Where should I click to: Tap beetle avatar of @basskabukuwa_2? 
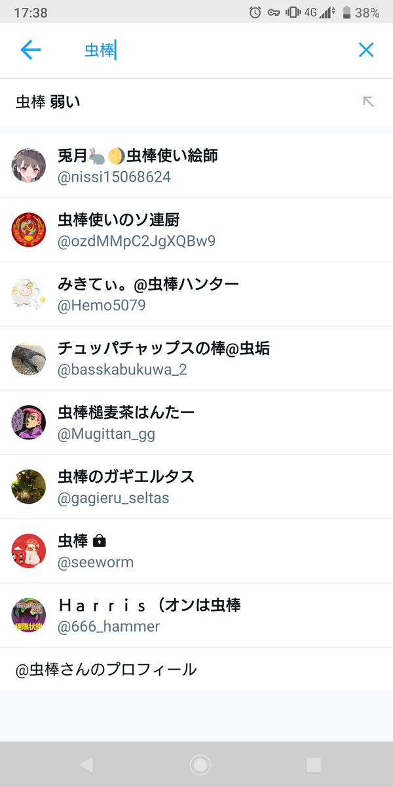(x=29, y=358)
